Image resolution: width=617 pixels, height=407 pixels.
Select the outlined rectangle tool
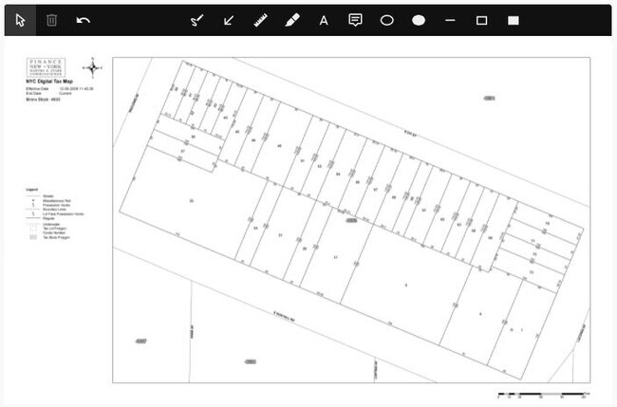481,20
